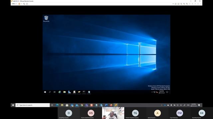Click the guest volume tray icon
Image resolution: width=213 pixels, height=119 pixels.
[x=157, y=92]
